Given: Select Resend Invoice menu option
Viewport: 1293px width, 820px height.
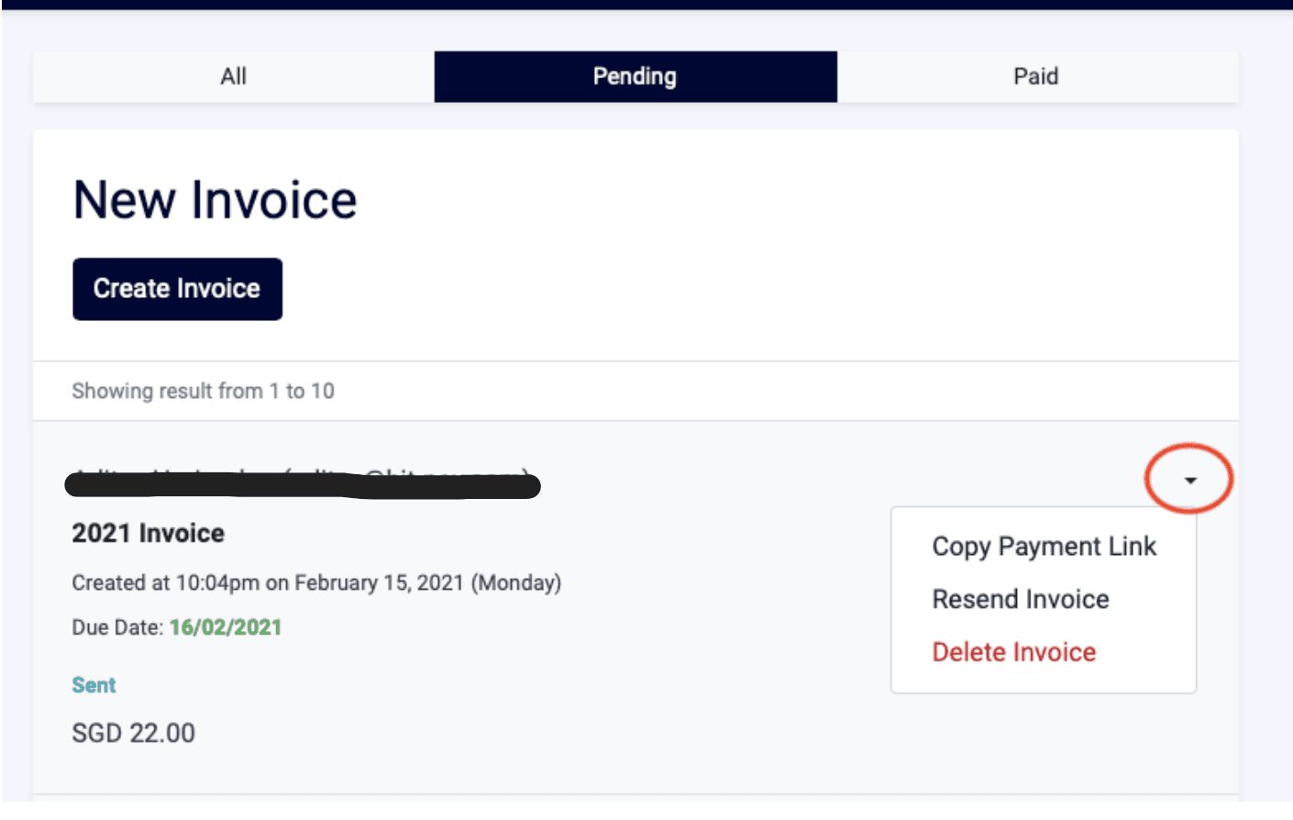Looking at the screenshot, I should [x=1021, y=599].
